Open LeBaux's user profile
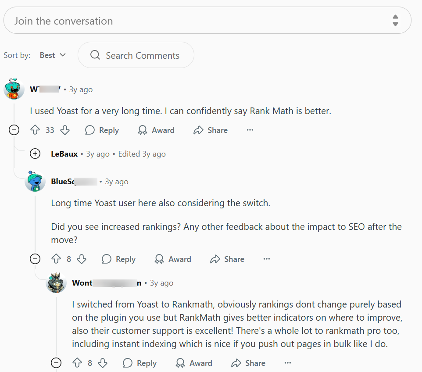The width and height of the screenshot is (422, 372). pos(64,154)
